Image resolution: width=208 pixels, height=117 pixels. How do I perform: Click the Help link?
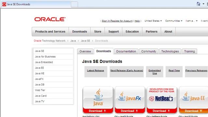(137, 21)
